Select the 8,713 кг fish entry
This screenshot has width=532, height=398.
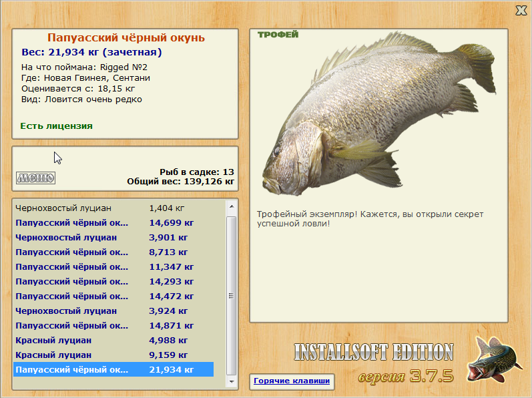tap(113, 252)
